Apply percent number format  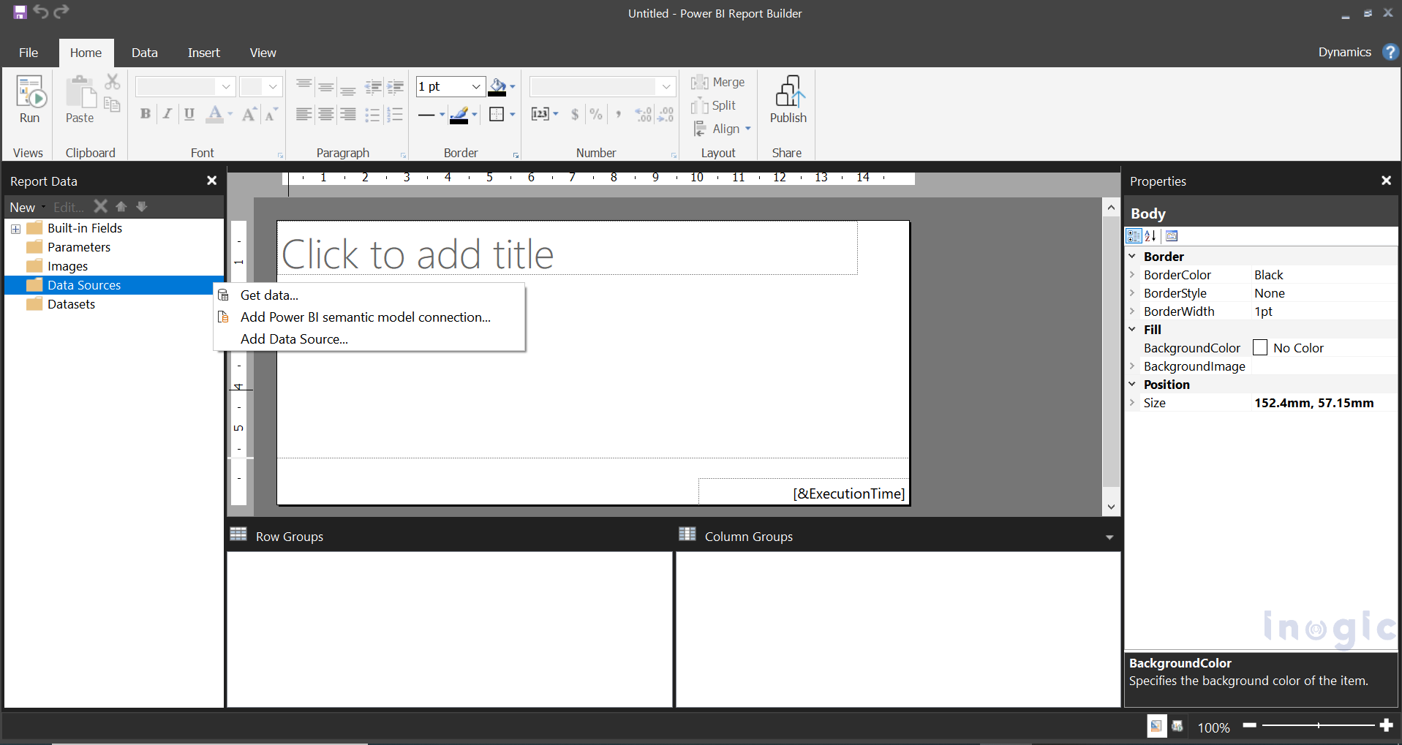(596, 113)
